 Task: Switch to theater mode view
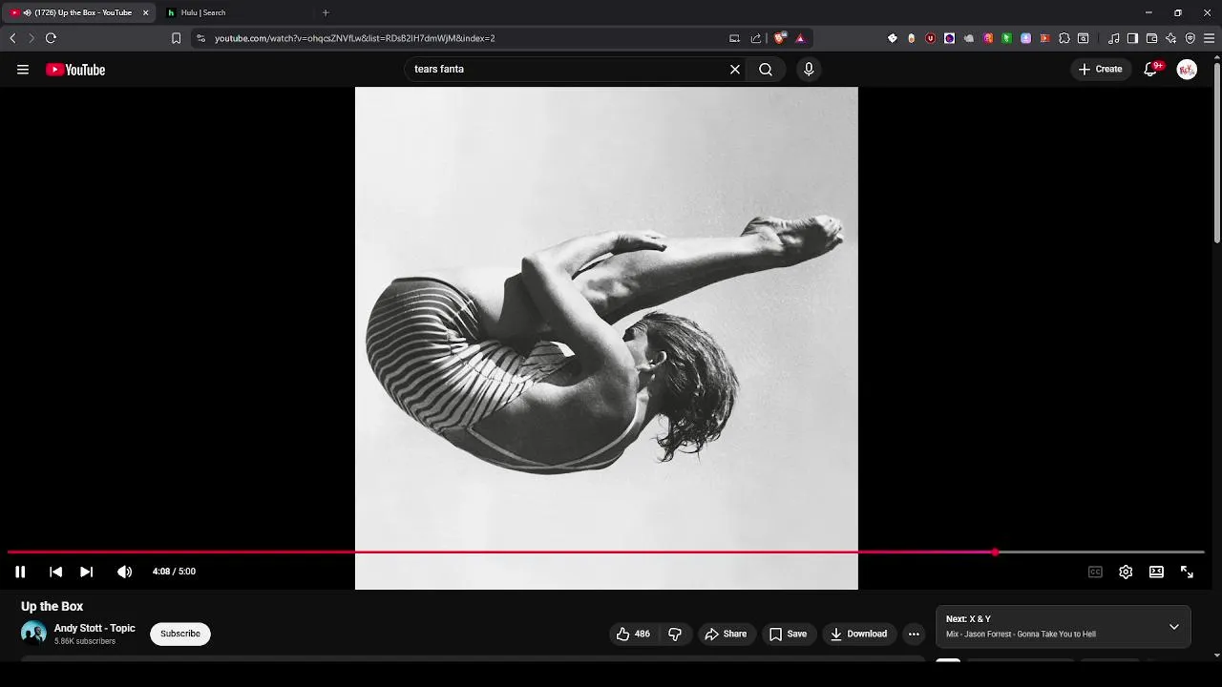click(x=1156, y=572)
